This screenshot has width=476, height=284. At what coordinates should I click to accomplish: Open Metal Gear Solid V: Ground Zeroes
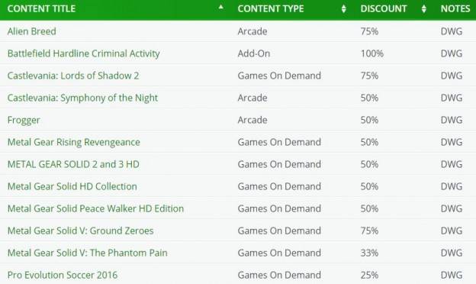[x=80, y=231]
